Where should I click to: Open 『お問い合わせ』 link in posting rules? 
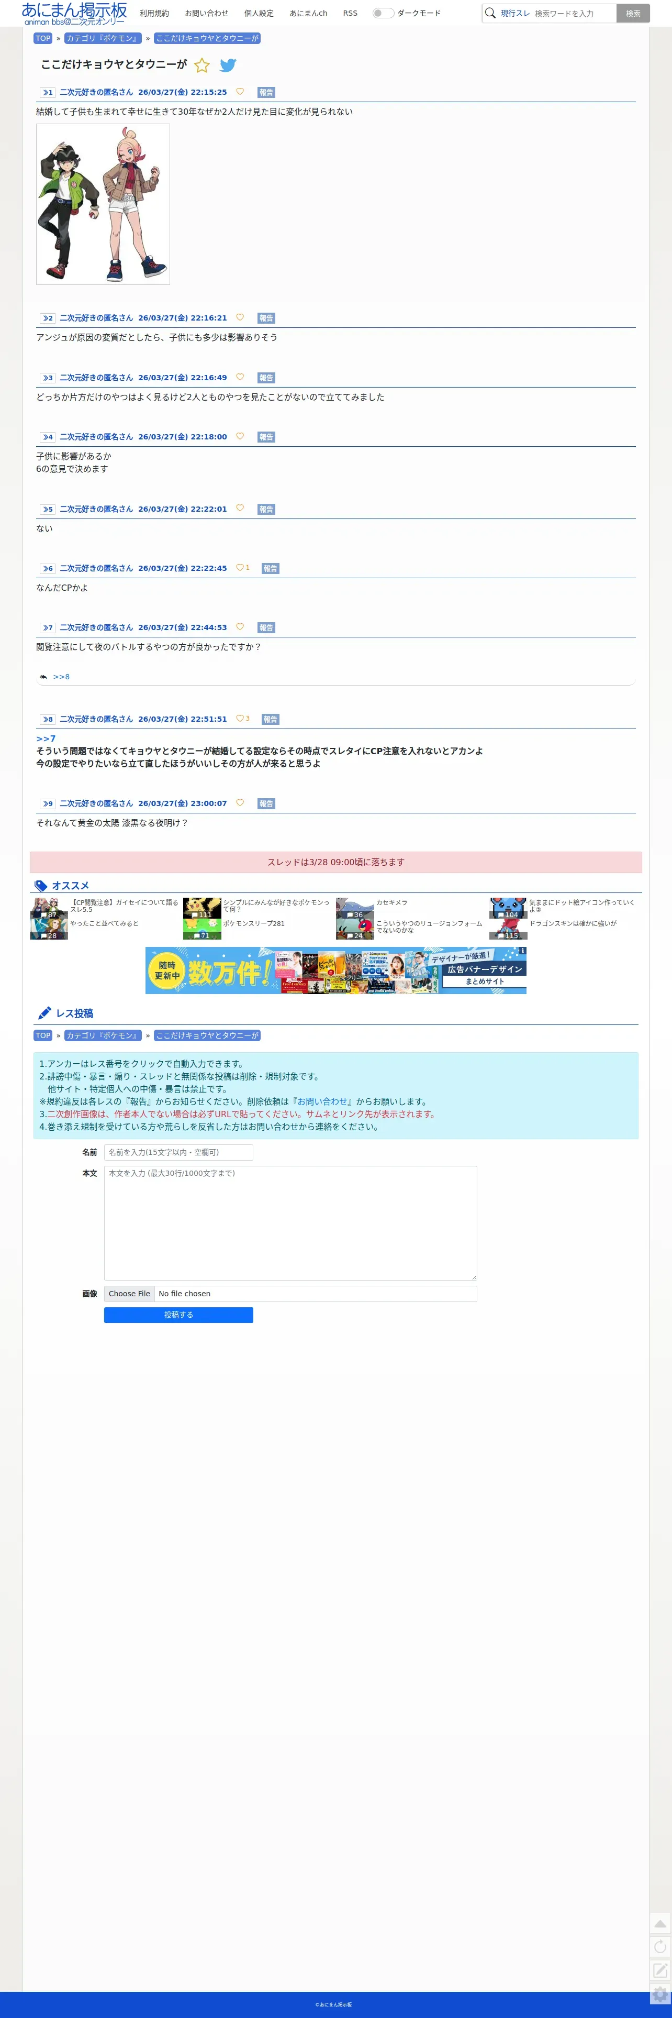pyautogui.click(x=322, y=1101)
